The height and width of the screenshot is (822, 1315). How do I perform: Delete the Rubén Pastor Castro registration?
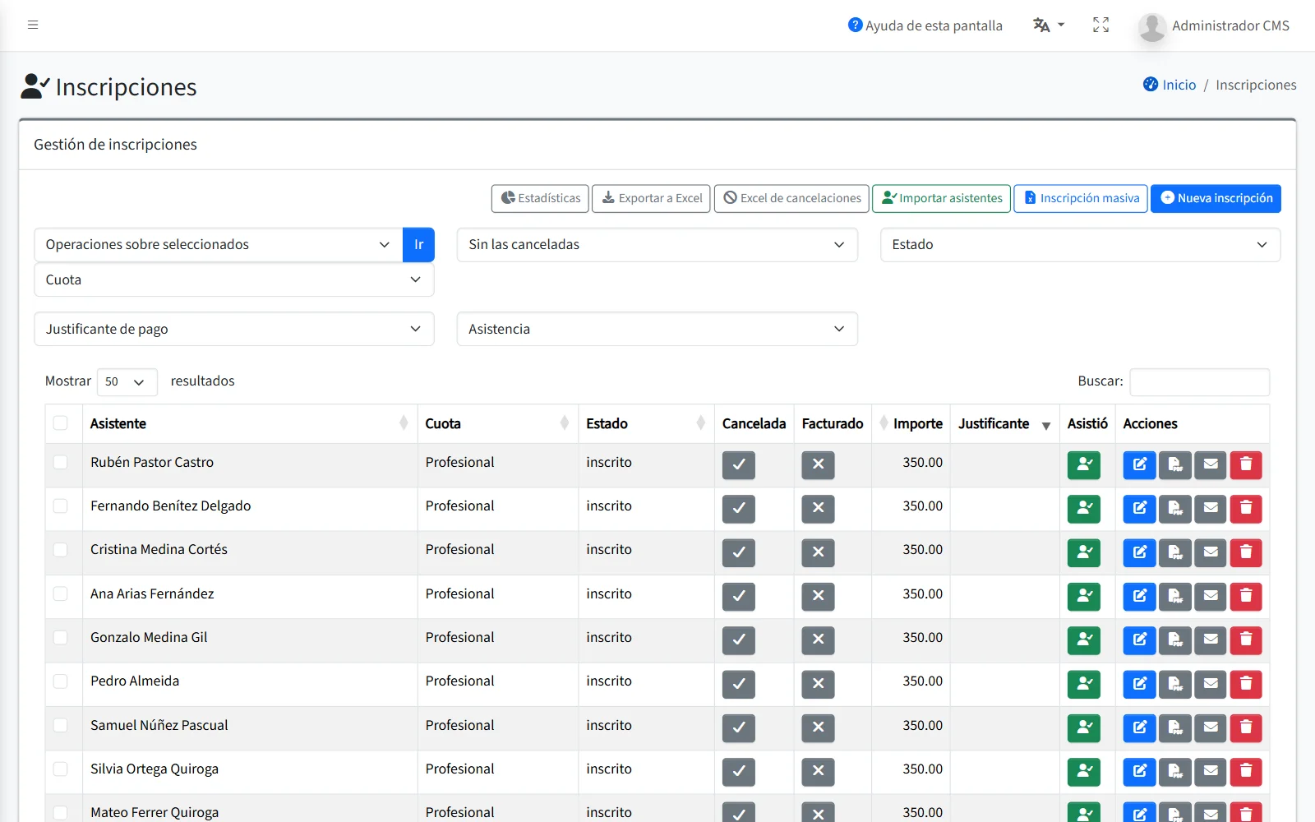(1245, 464)
